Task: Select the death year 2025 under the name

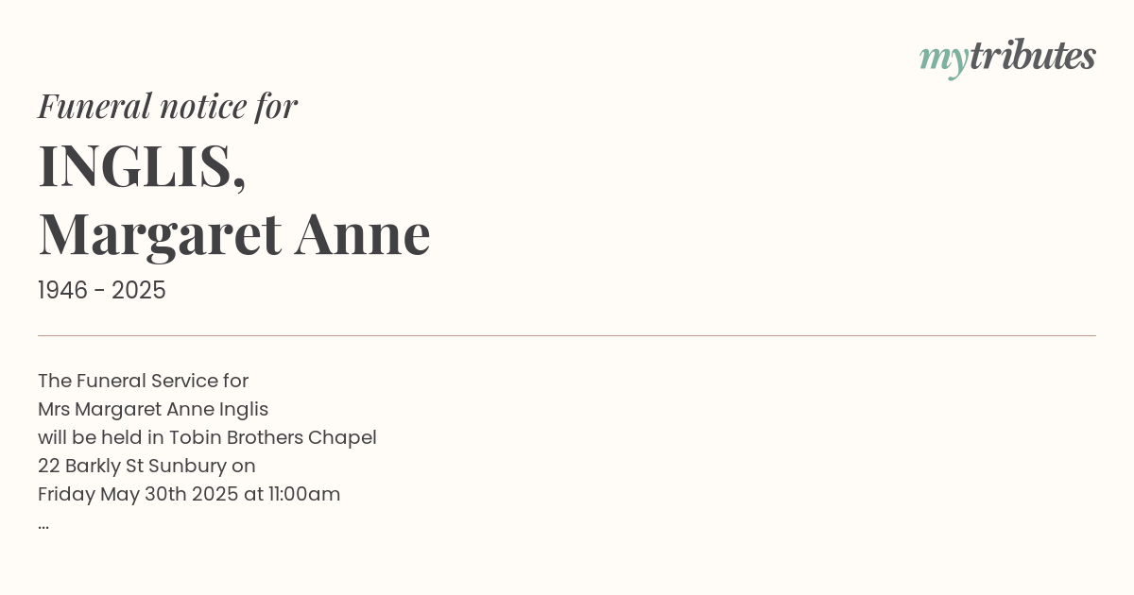Action: click(x=139, y=291)
